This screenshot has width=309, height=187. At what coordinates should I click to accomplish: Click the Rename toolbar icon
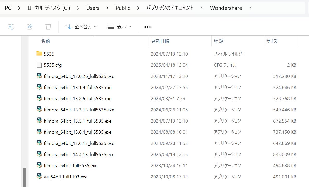click(11, 27)
